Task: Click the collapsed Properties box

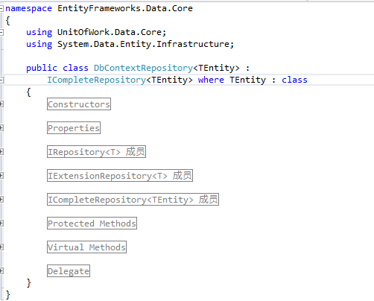Action: pos(74,128)
